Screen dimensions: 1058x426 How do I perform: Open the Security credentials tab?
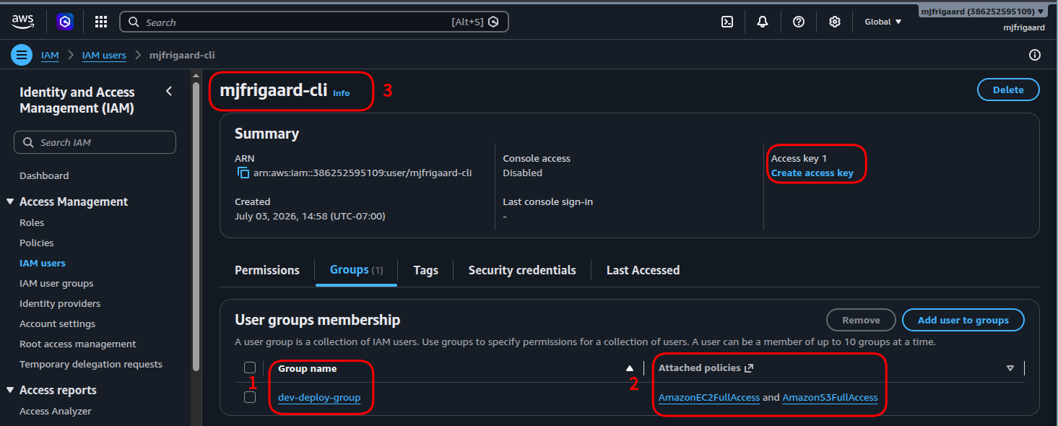(x=522, y=270)
